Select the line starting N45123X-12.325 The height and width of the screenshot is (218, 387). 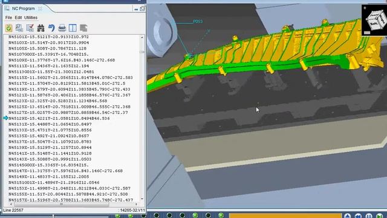(x=58, y=101)
